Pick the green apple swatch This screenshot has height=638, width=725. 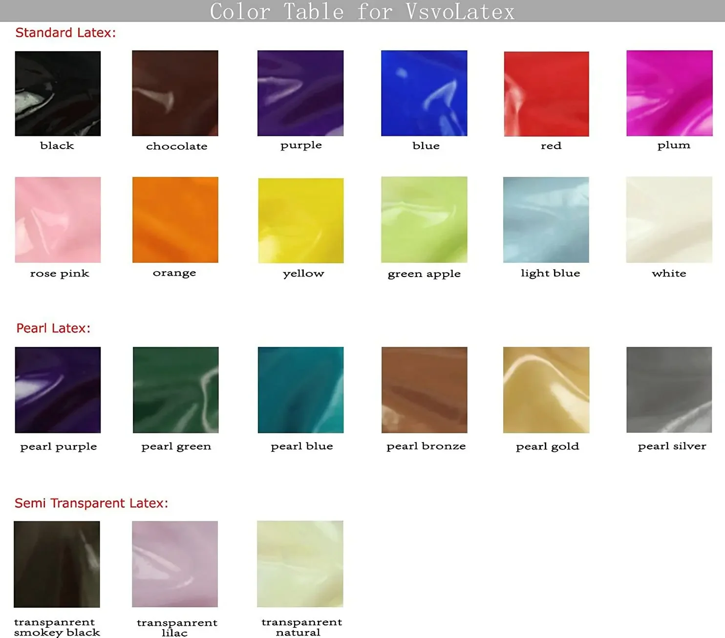424,220
